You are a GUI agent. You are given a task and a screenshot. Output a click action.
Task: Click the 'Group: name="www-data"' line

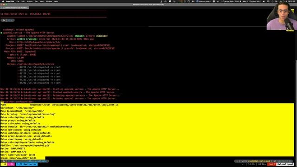tap(19, 158)
